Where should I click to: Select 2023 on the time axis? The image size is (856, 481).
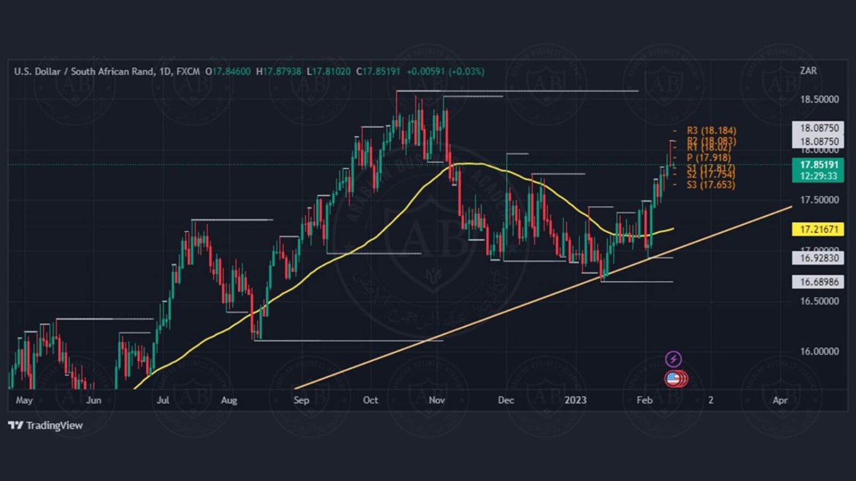point(575,400)
